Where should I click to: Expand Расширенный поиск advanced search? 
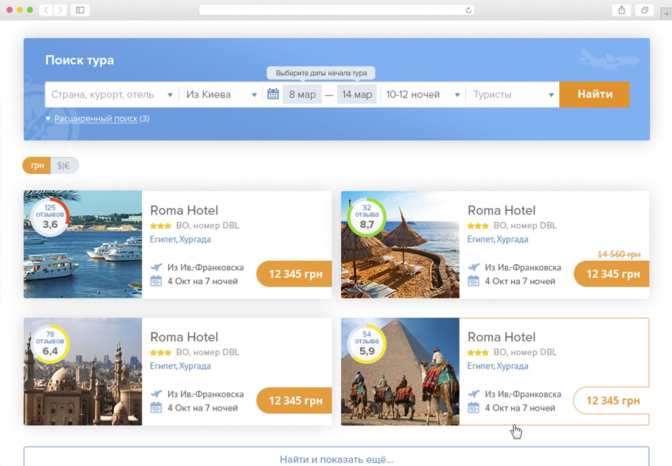coord(96,119)
